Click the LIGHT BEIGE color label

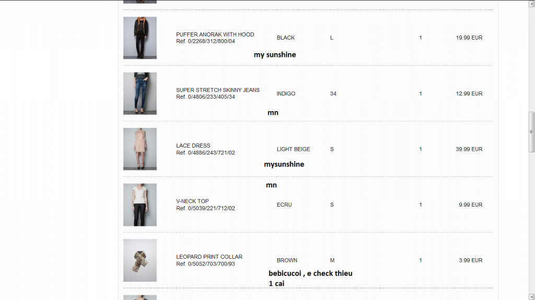[x=294, y=149]
